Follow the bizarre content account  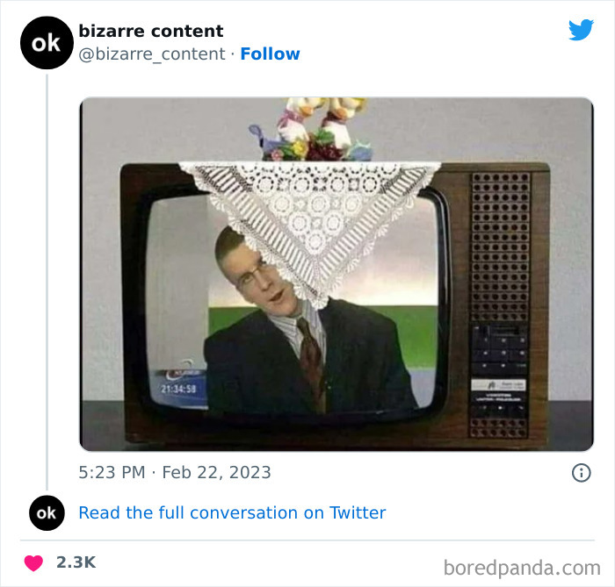click(270, 54)
